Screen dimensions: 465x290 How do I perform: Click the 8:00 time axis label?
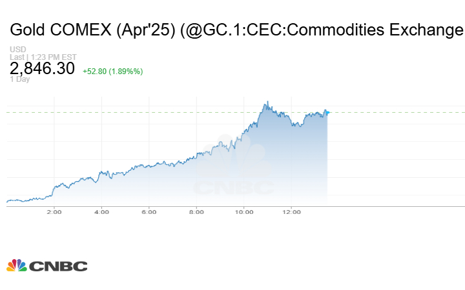(x=197, y=211)
